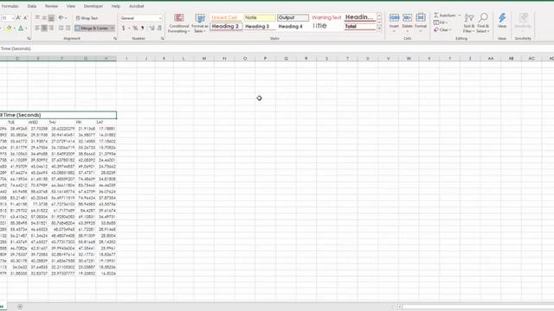Screen dimensions: 554x311
Task: Open the Clear dropdown
Action: [442, 30]
